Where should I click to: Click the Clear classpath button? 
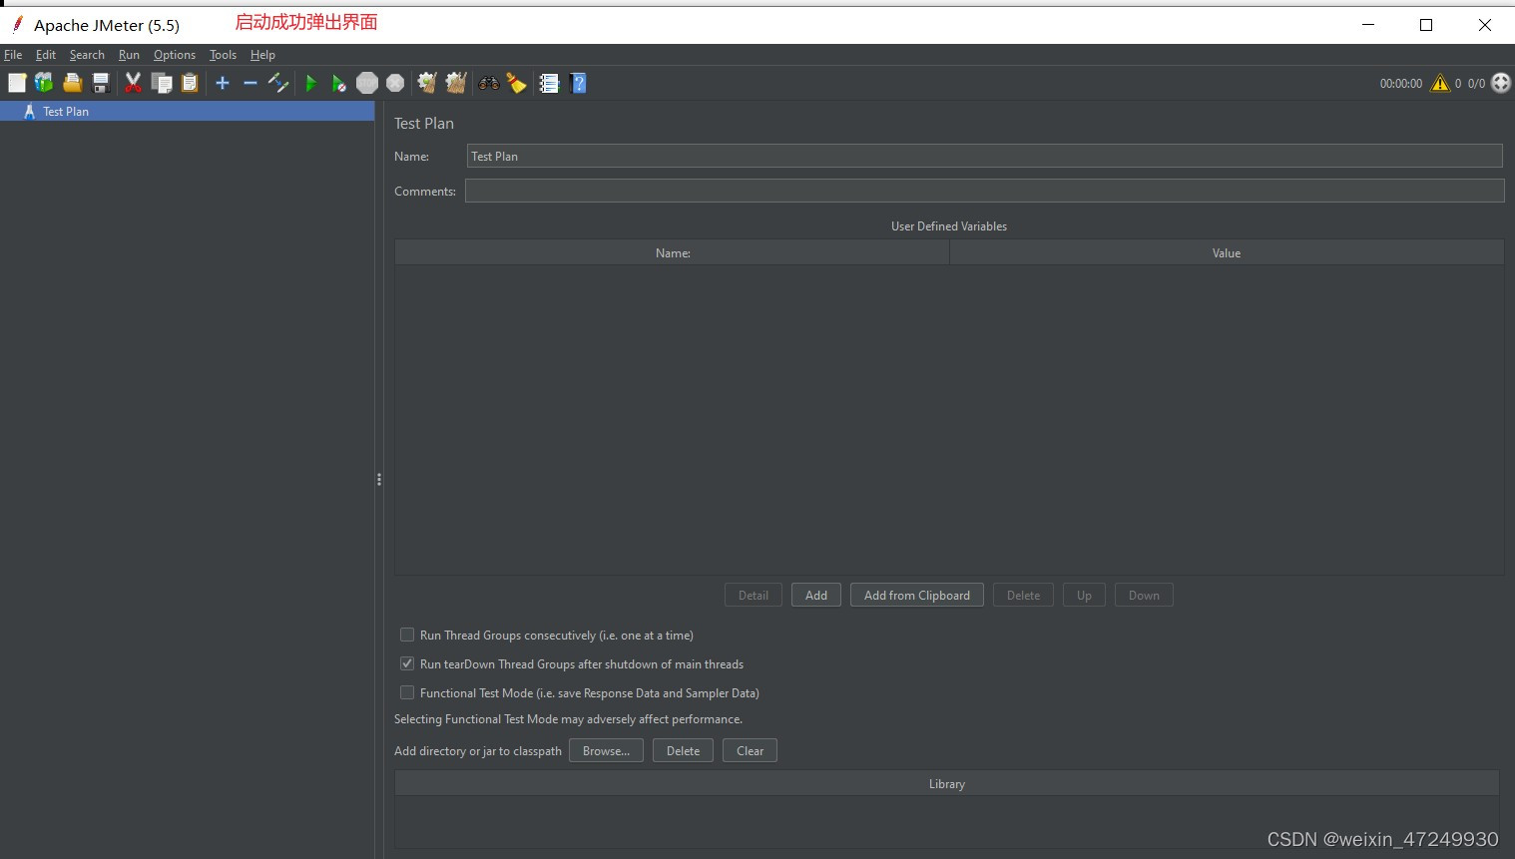[x=750, y=751]
